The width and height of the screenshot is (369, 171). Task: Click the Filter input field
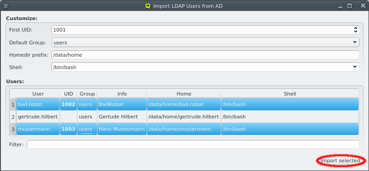(x=193, y=144)
